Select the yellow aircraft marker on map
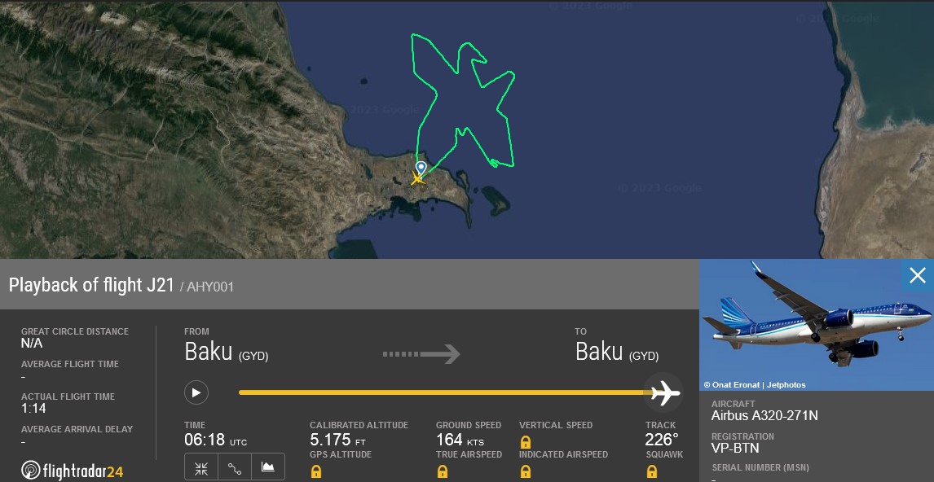Viewport: 934px width, 482px height. (x=418, y=178)
